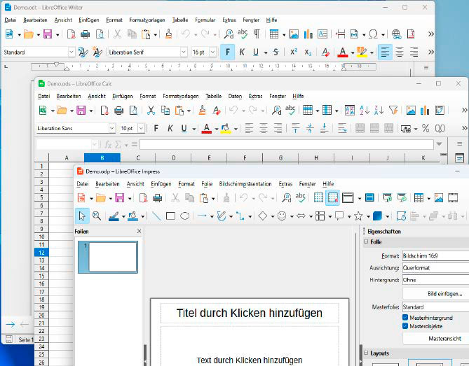Expand Calc formula bar arrow
This screenshot has width=469, height=366.
[439, 144]
